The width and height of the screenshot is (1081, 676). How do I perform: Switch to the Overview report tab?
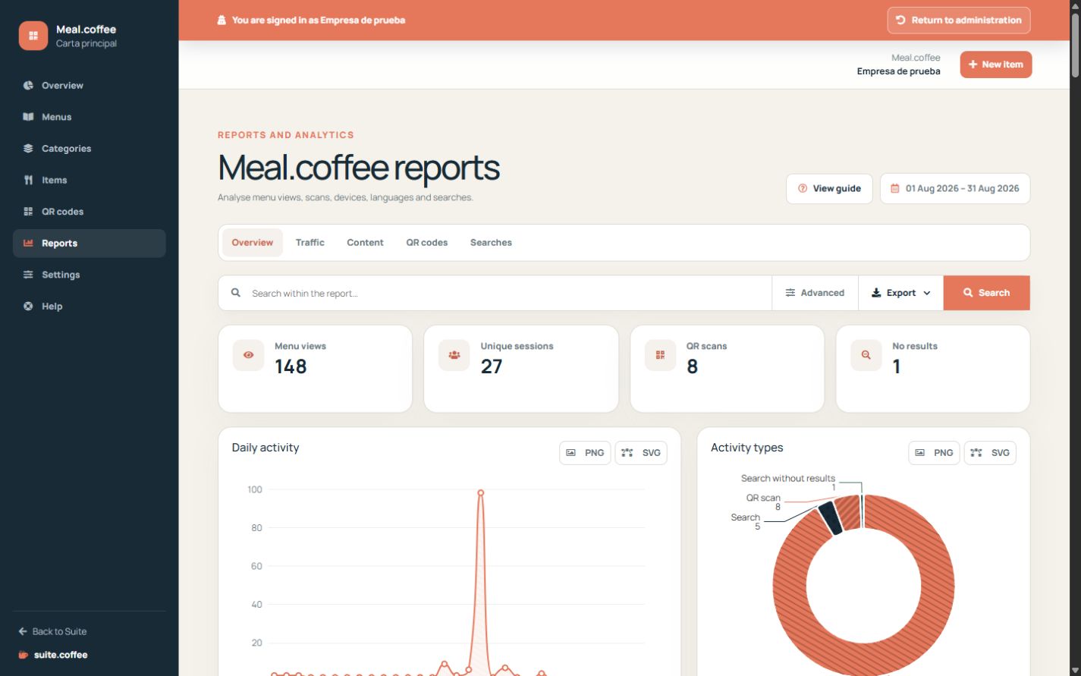[253, 243]
